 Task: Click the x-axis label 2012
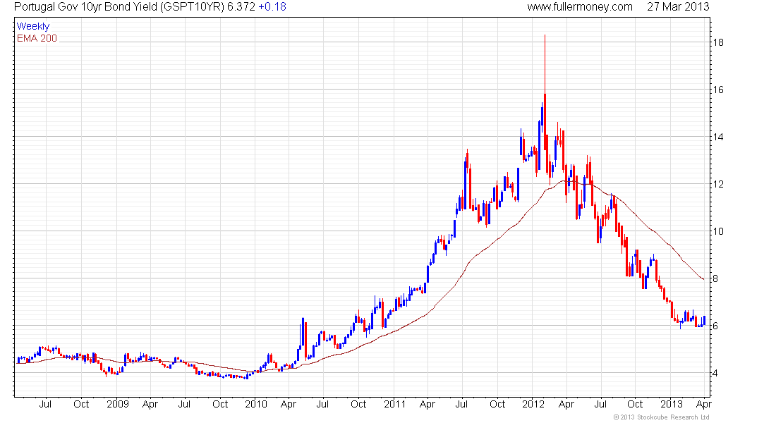point(533,404)
